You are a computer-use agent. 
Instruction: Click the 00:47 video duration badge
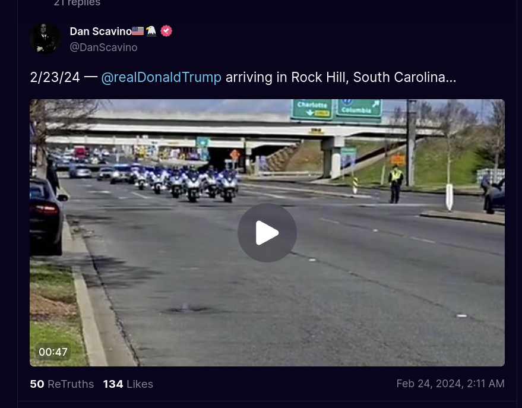pos(53,352)
